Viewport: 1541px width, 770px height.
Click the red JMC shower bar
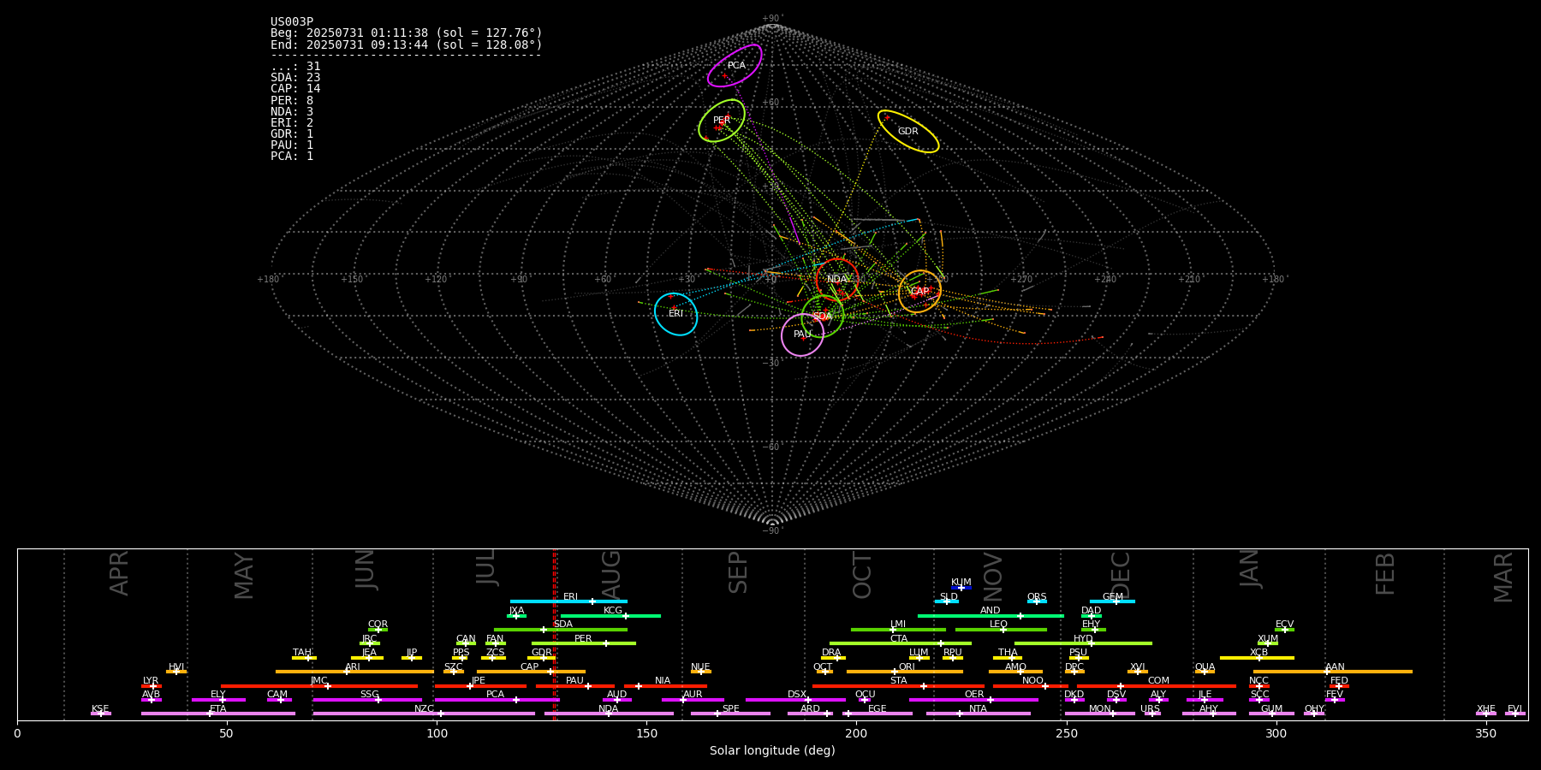pos(319,685)
